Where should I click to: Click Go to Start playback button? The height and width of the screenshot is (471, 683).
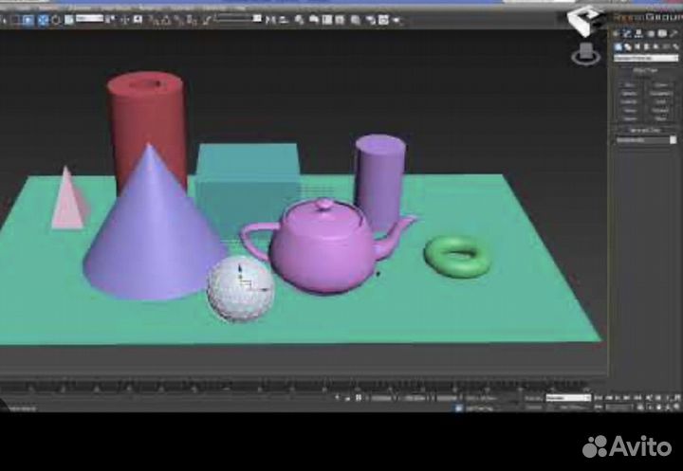coord(599,397)
